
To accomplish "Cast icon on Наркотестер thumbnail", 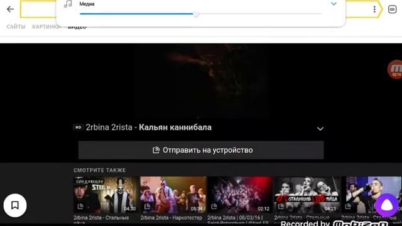I will (x=147, y=207).
